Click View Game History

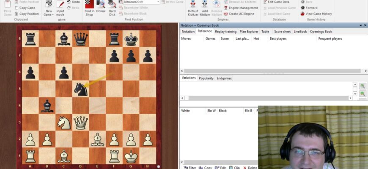(316, 14)
